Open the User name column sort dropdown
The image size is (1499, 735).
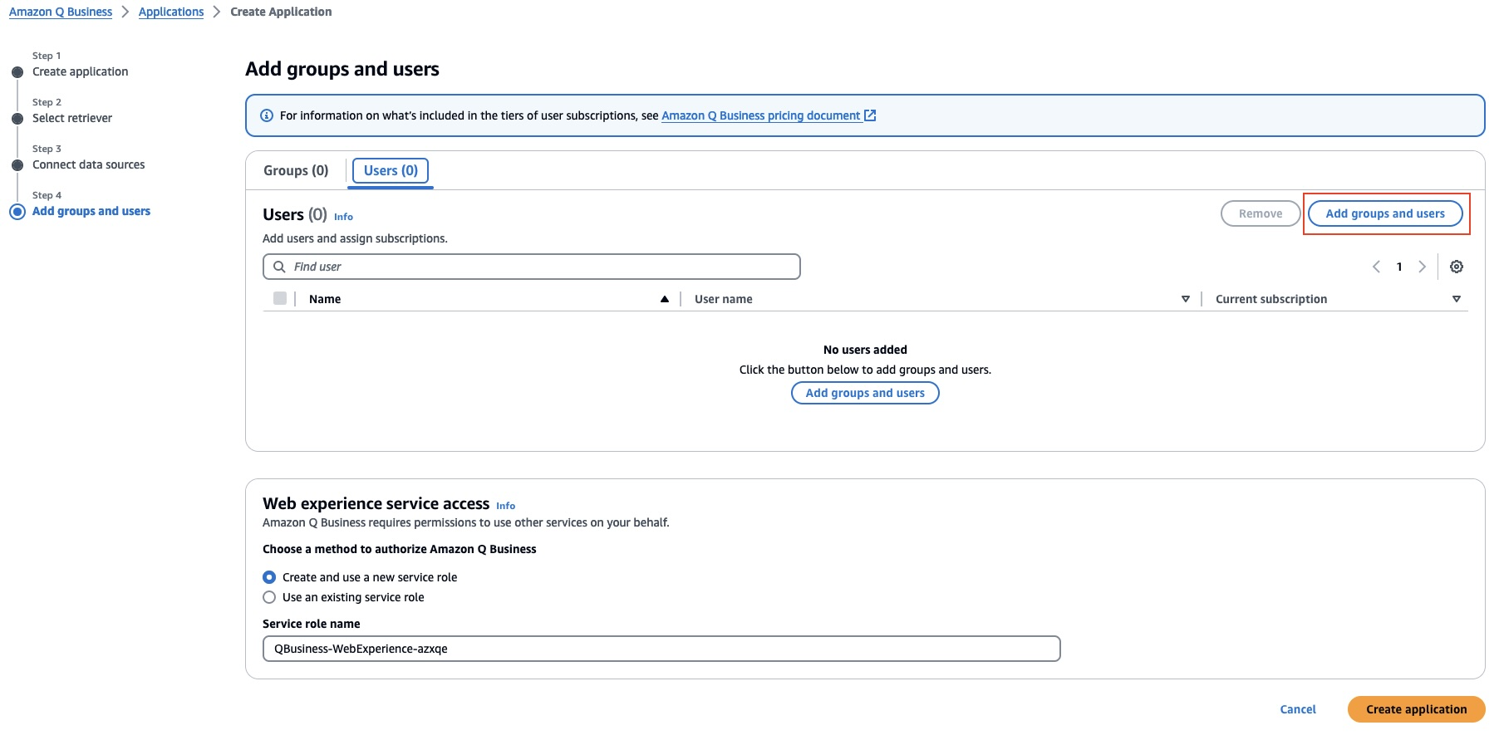tap(1186, 299)
